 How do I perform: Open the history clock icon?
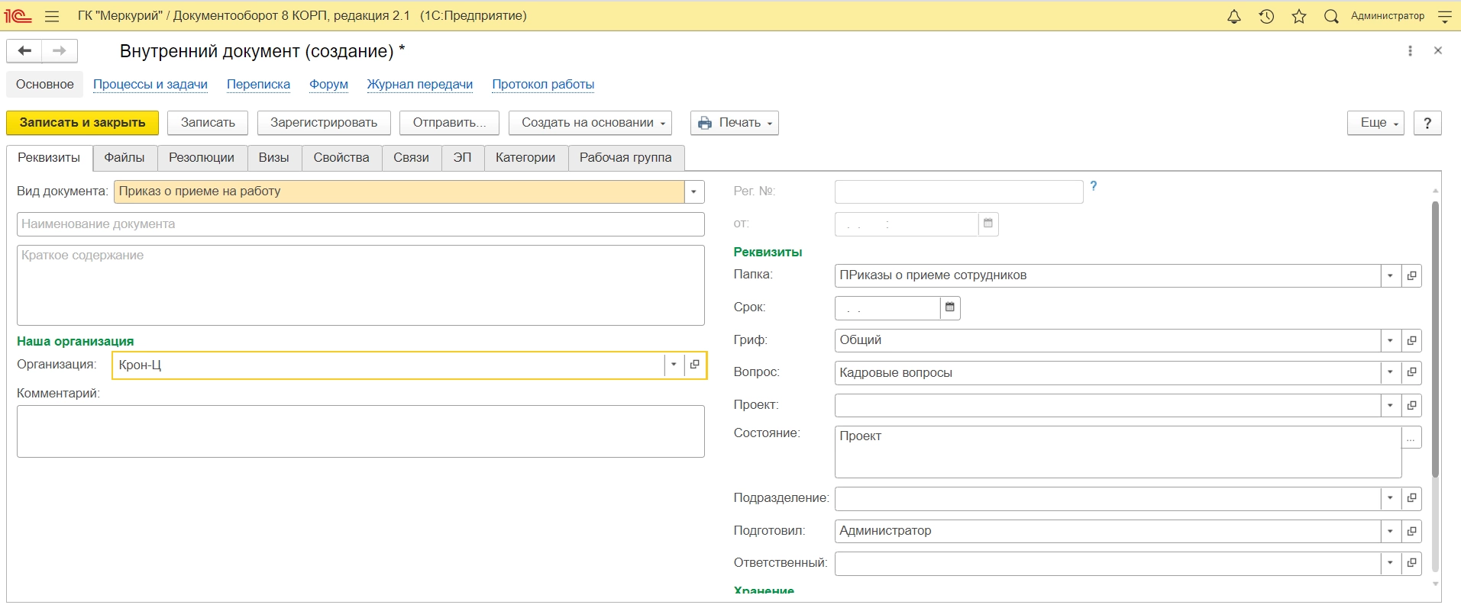(x=1266, y=16)
